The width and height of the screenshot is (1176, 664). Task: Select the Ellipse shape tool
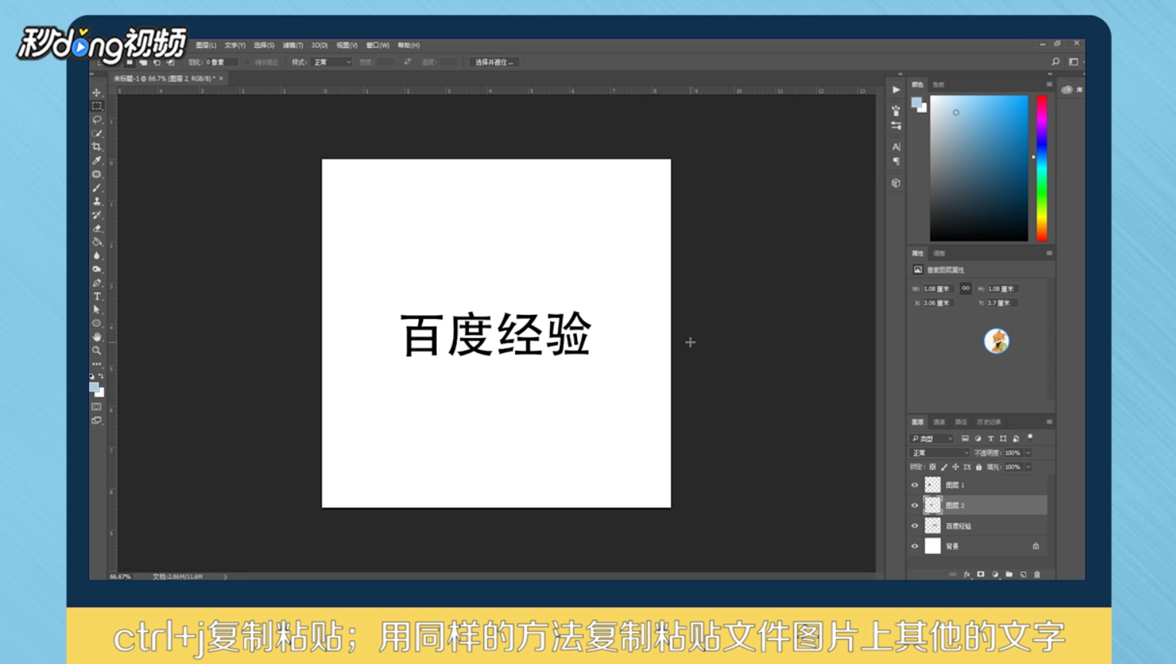point(97,323)
